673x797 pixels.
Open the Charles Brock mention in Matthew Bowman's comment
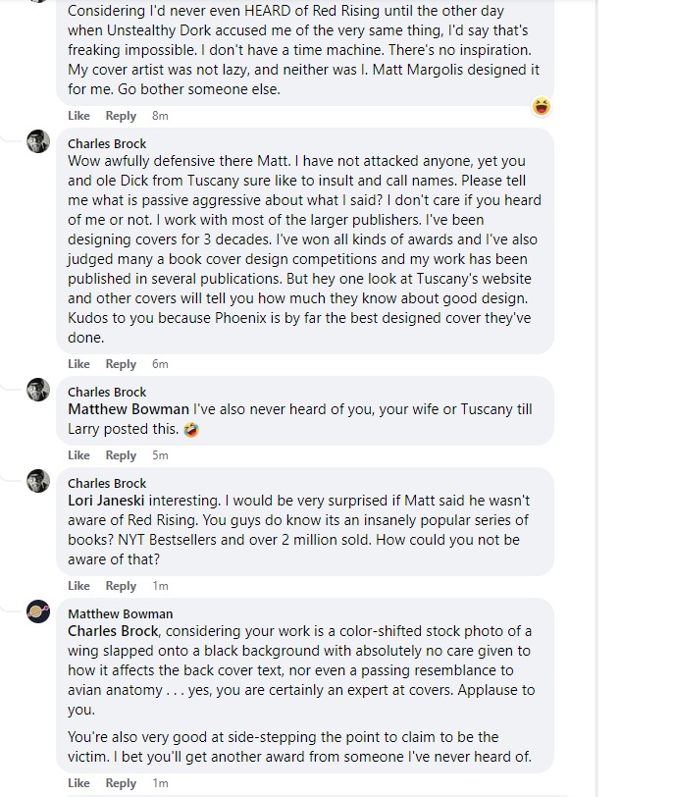click(x=113, y=631)
